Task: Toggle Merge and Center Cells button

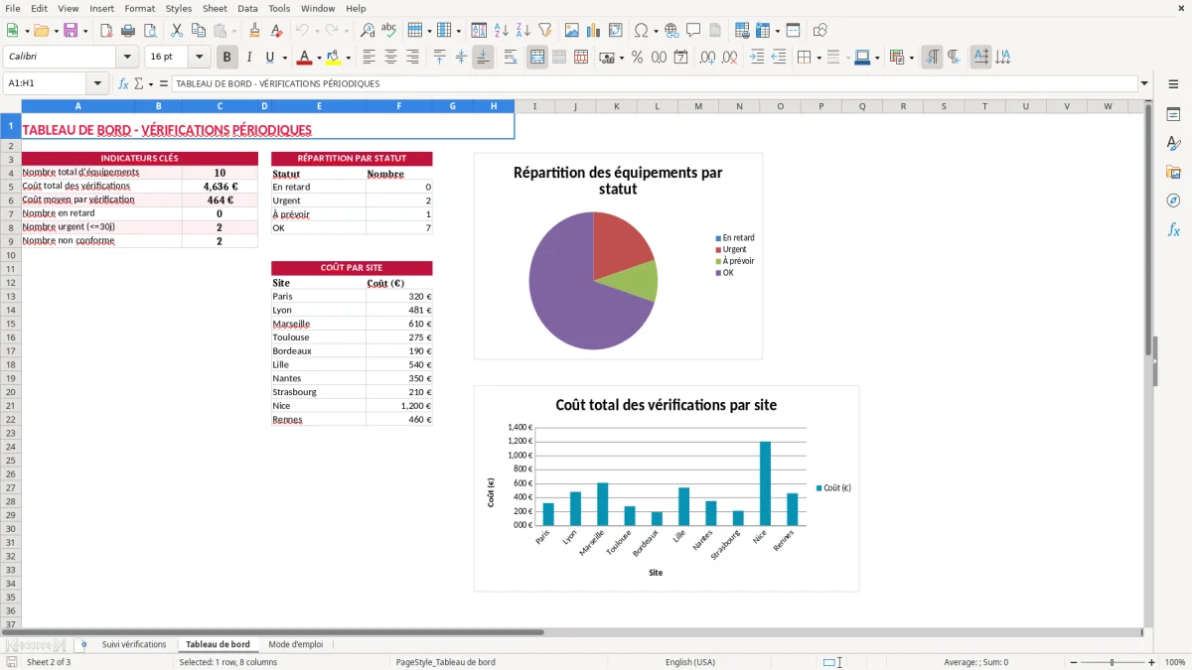Action: tap(537, 58)
